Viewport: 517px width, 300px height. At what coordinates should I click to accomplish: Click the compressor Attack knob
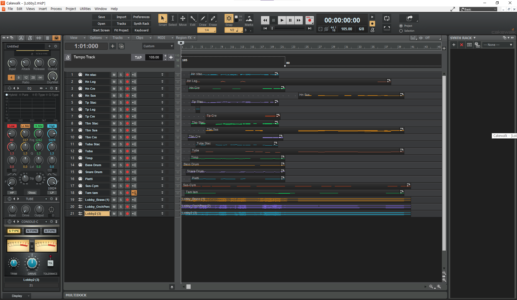(x=26, y=63)
